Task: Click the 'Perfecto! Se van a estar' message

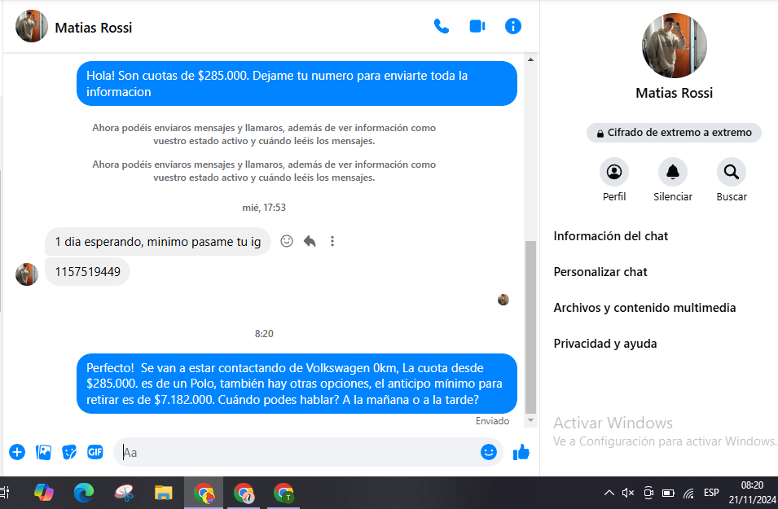Action: coord(297,384)
